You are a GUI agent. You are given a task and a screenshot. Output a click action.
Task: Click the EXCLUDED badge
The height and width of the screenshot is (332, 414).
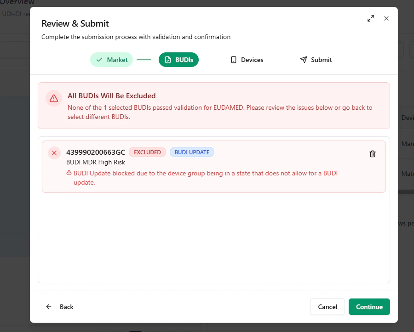tap(147, 152)
